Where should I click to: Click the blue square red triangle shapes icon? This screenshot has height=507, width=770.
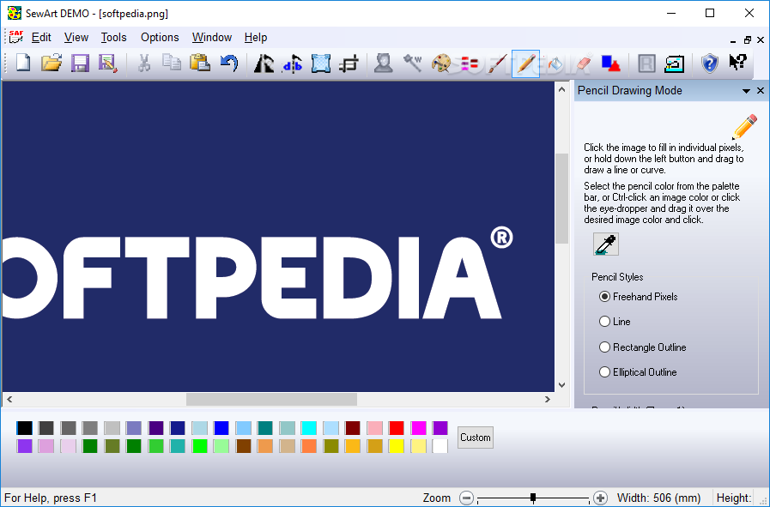(611, 63)
